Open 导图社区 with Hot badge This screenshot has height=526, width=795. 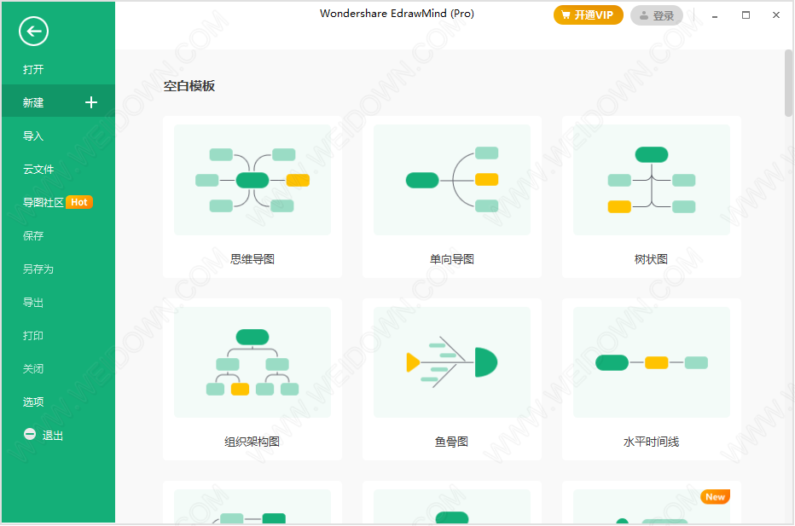(x=44, y=203)
